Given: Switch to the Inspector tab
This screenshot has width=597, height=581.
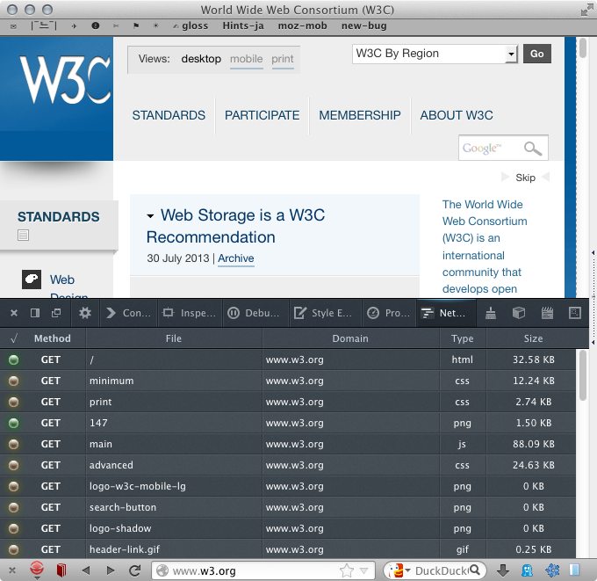Looking at the screenshot, I should click(190, 313).
